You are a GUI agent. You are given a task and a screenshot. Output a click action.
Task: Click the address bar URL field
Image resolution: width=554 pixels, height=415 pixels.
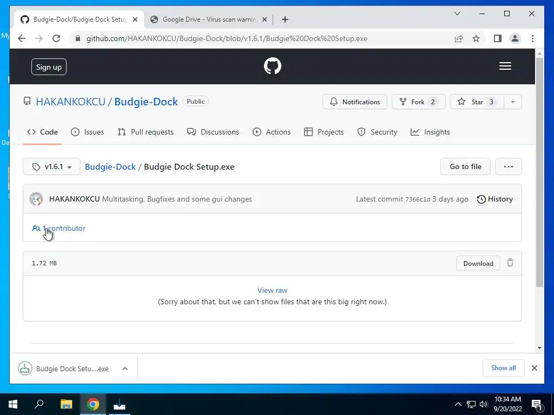227,38
